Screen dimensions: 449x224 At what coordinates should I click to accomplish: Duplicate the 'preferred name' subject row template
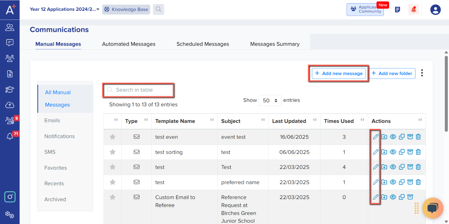(x=402, y=182)
